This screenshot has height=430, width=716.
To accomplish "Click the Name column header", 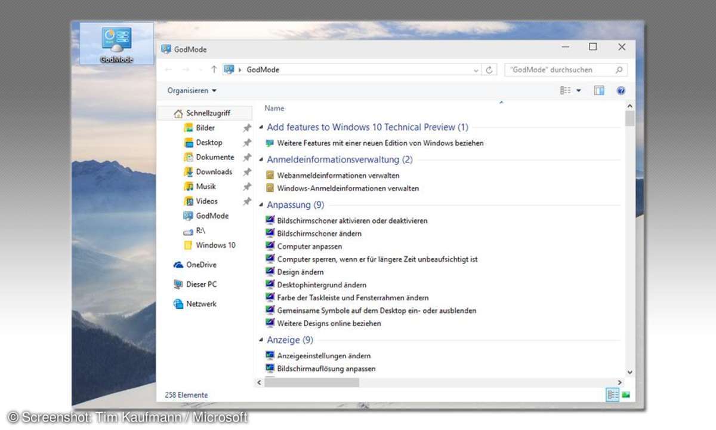I will click(274, 108).
